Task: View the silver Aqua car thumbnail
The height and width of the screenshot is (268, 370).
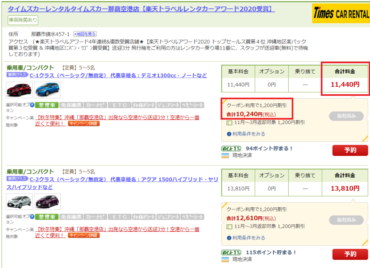Action: tap(19, 202)
